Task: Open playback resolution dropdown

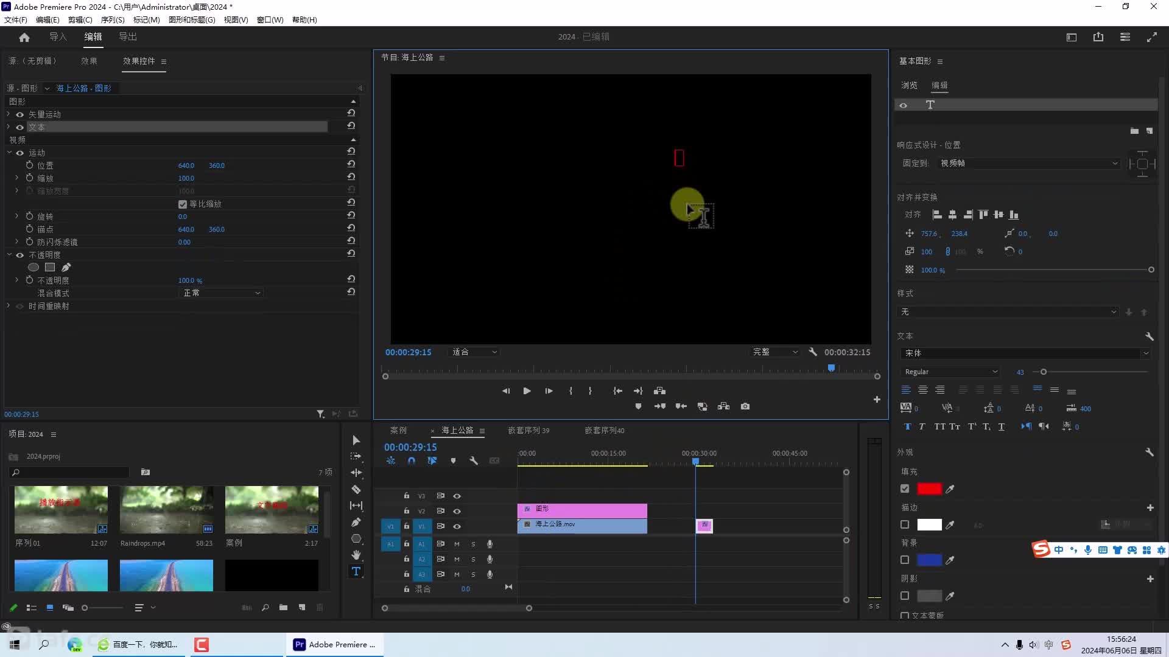Action: click(x=774, y=352)
